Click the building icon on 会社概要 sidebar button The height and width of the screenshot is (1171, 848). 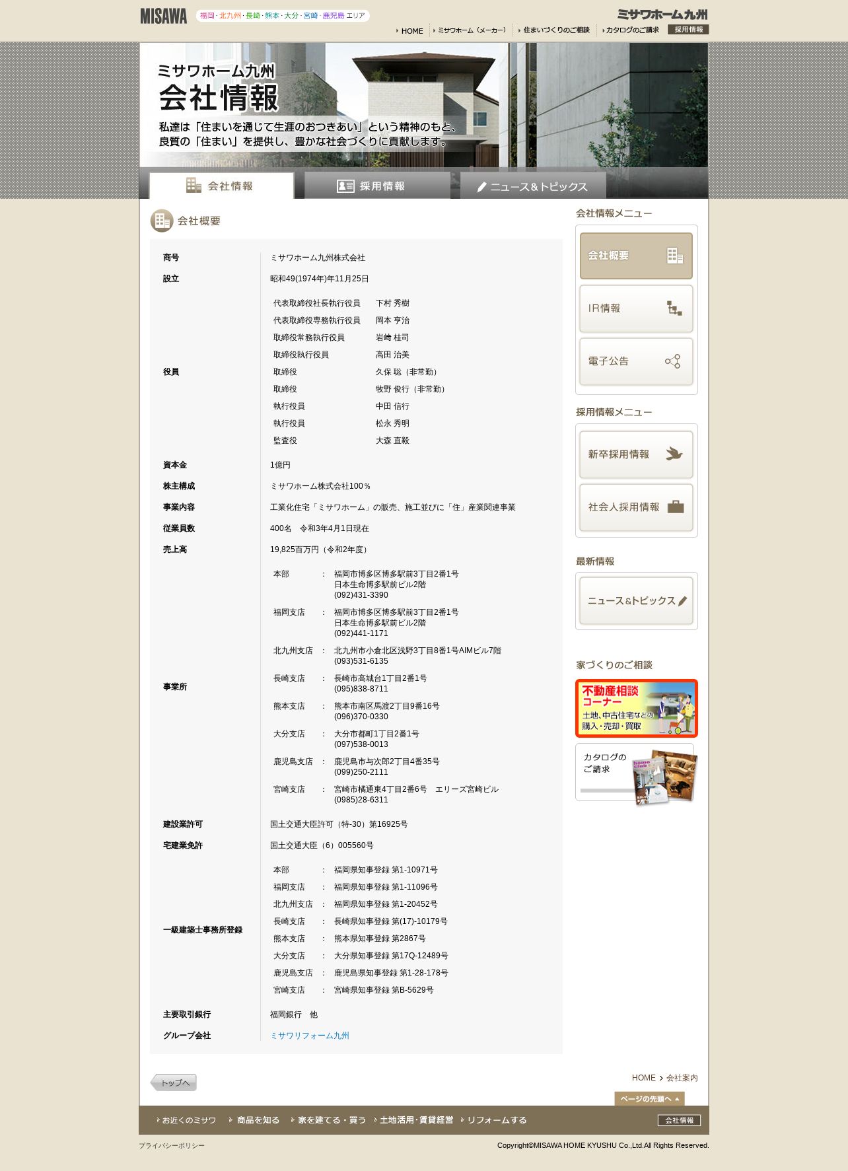tap(674, 256)
